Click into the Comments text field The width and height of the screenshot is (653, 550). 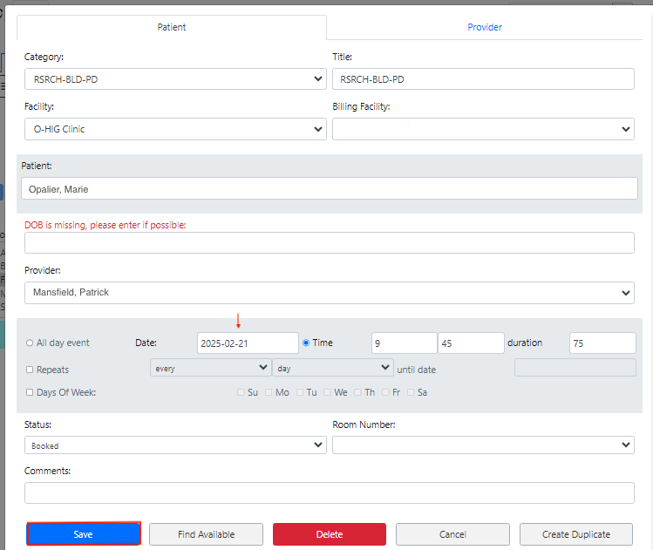pos(329,493)
